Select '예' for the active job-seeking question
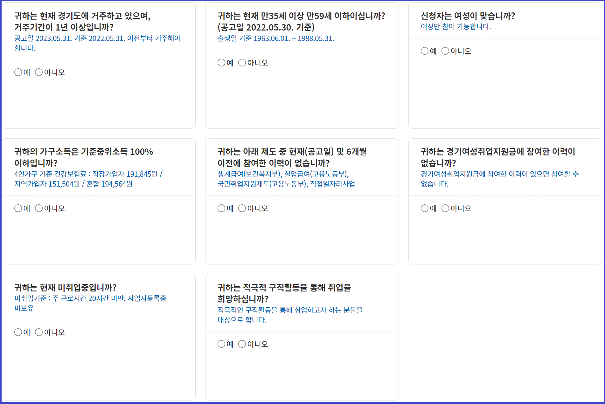 [221, 344]
